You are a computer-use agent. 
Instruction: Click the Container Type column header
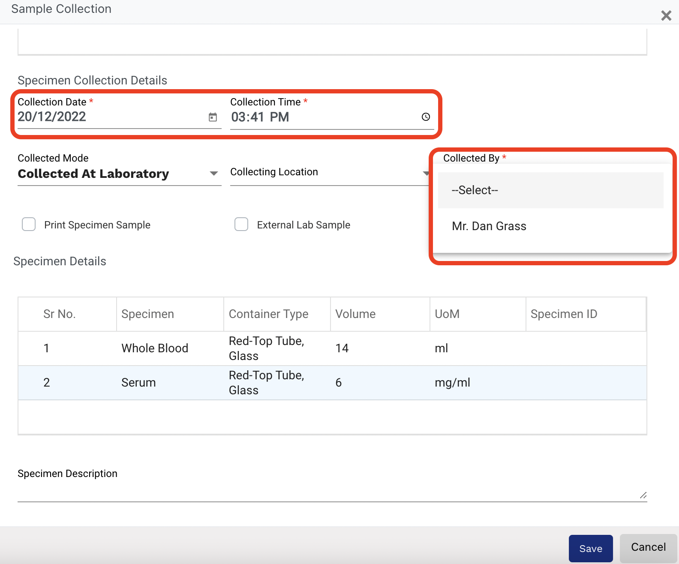pos(268,314)
